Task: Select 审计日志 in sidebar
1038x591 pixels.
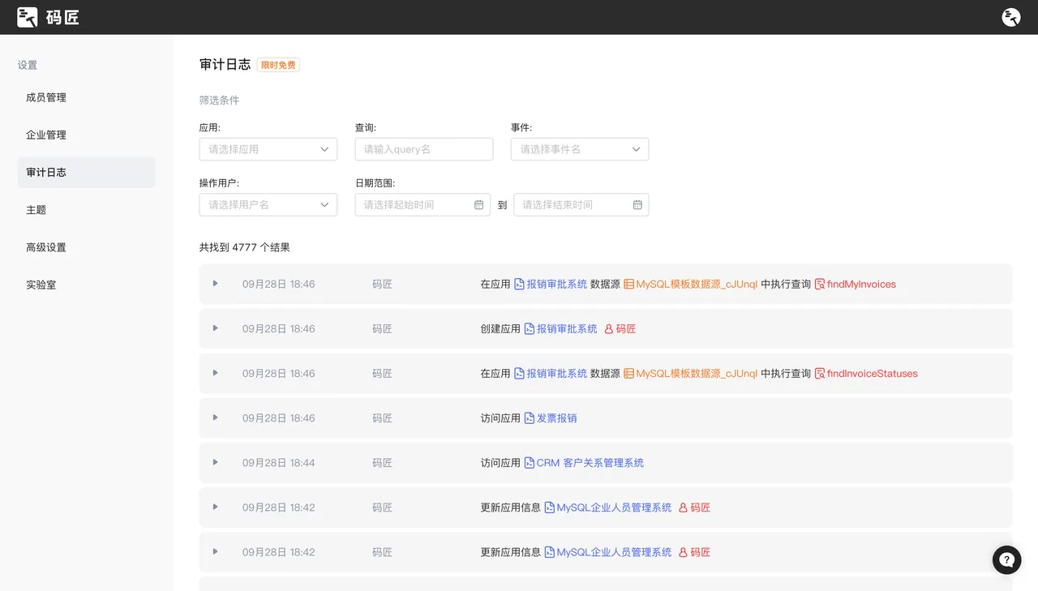Action: click(87, 173)
